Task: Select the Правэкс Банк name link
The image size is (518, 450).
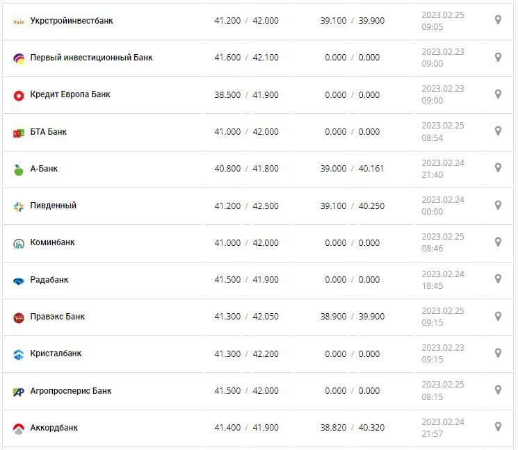Action: (58, 317)
